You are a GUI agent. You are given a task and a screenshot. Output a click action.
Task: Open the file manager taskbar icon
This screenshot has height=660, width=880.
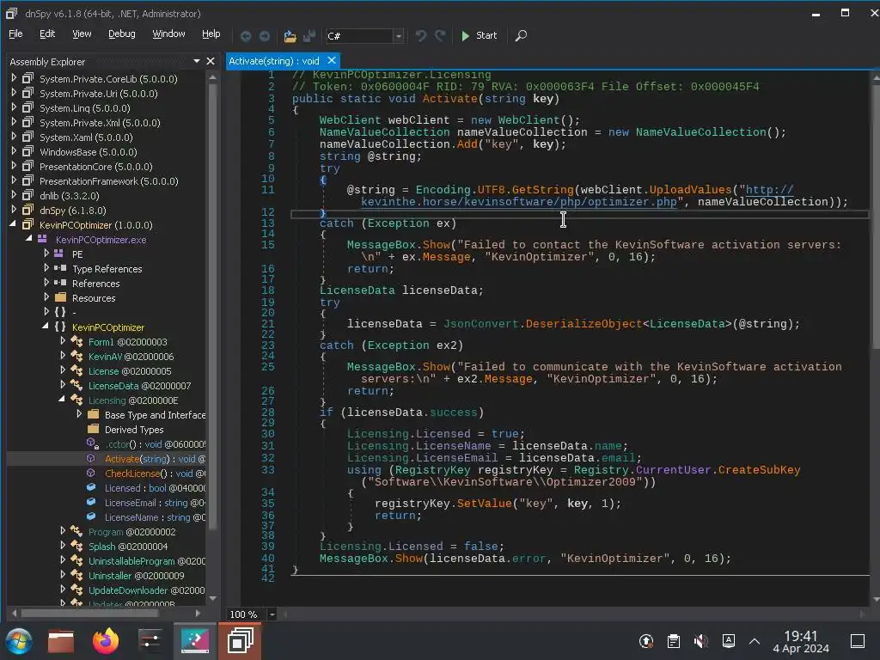pyautogui.click(x=61, y=641)
